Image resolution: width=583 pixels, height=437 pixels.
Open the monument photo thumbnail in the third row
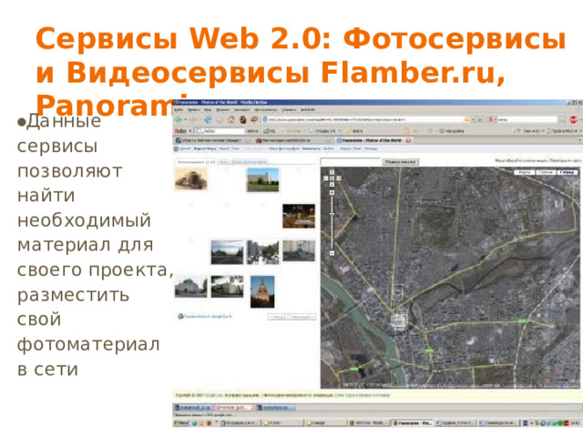[299, 251]
